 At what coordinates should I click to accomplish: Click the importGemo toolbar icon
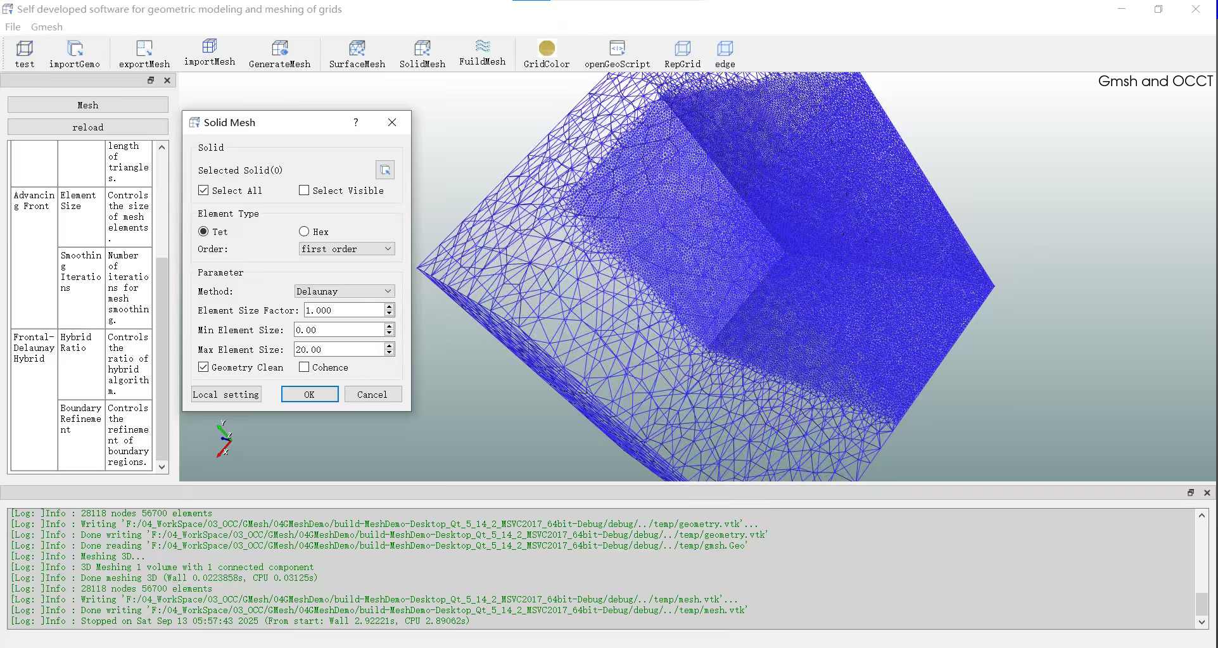pos(75,49)
